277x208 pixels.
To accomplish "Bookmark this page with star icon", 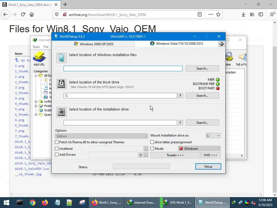I will tap(218, 15).
